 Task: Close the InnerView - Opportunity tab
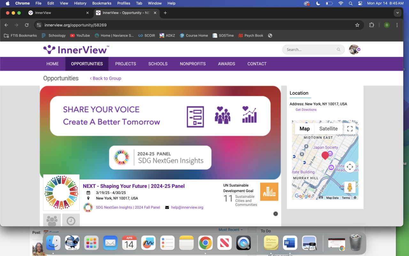[155, 13]
